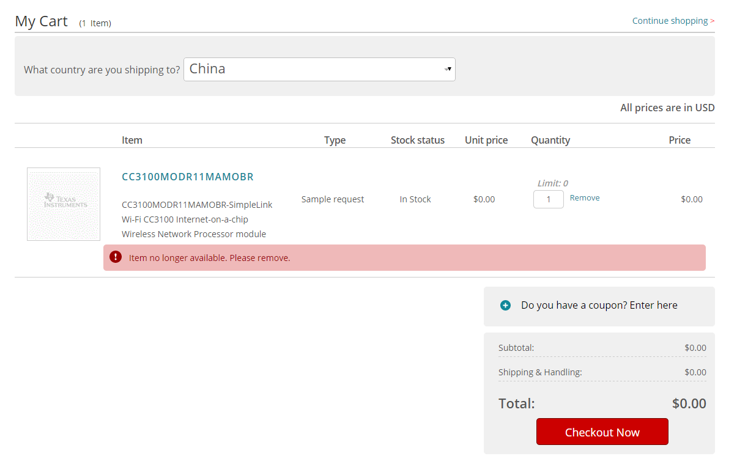Image resolution: width=748 pixels, height=467 pixels.
Task: Remove the item from the cart
Action: coord(585,198)
